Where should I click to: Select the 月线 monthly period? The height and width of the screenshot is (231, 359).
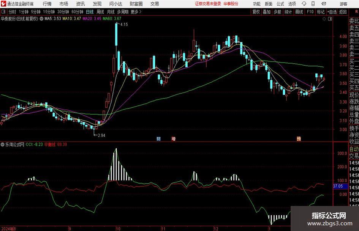tap(111, 12)
